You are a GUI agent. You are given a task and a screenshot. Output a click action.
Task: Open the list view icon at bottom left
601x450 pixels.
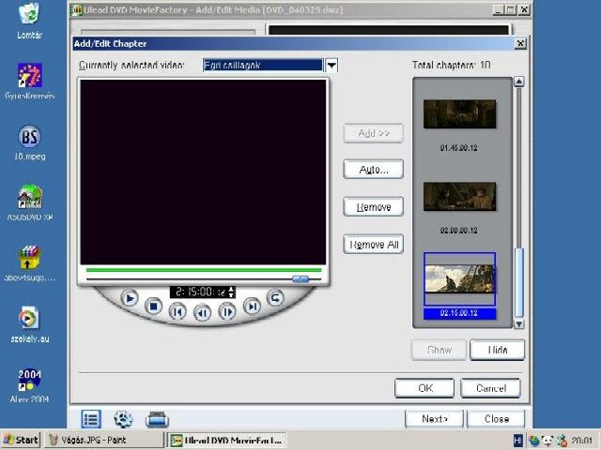[91, 419]
